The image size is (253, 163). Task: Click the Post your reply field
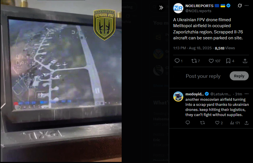pos(203,76)
